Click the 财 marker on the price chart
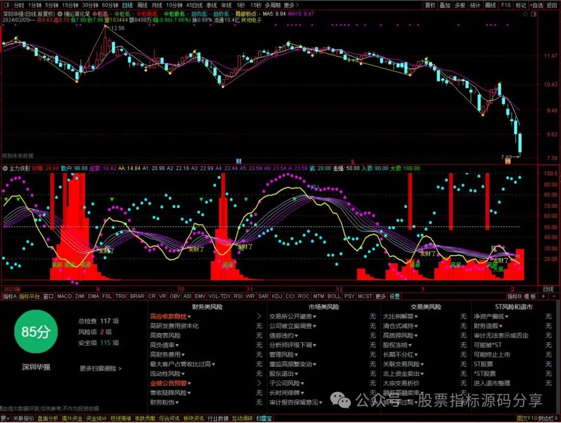 pos(238,162)
